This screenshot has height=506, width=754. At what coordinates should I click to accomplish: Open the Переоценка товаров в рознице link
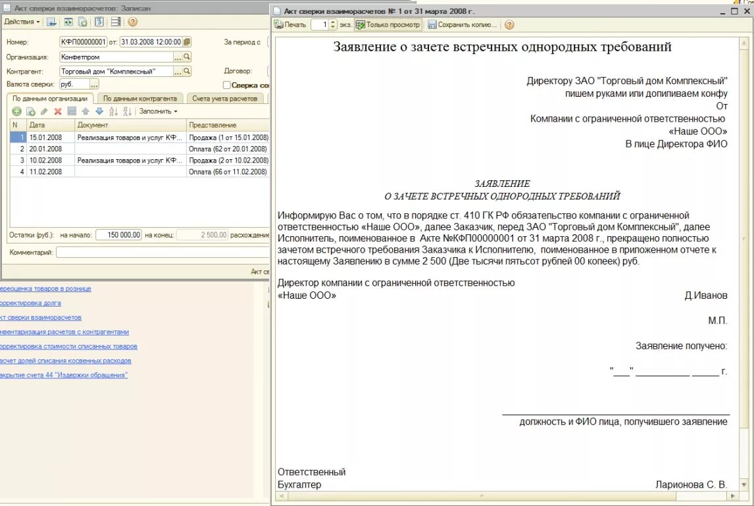coord(45,289)
